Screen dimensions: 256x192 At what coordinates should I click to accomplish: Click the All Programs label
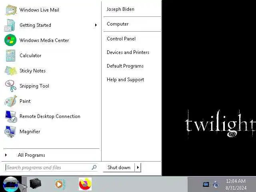[32, 155]
